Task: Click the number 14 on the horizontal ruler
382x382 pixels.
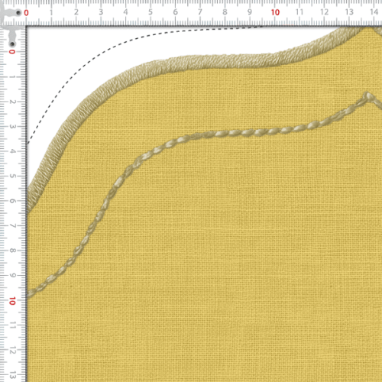Action: point(374,12)
